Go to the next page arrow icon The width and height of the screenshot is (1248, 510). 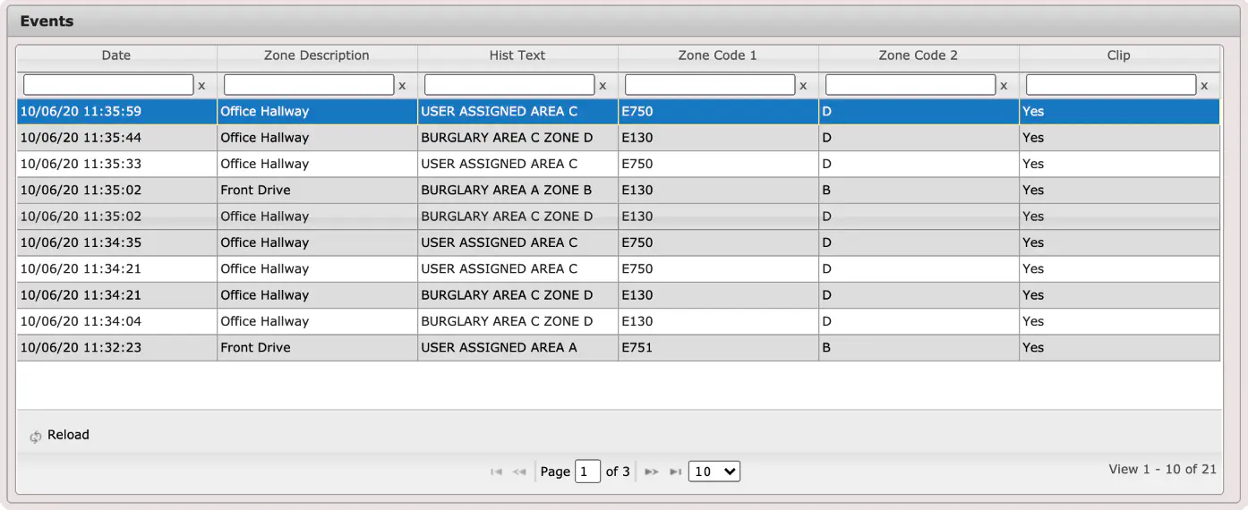coord(652,472)
